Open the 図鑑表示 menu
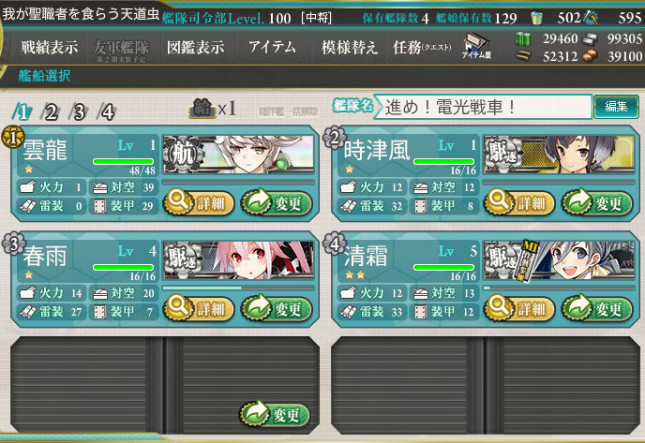 coord(195,47)
